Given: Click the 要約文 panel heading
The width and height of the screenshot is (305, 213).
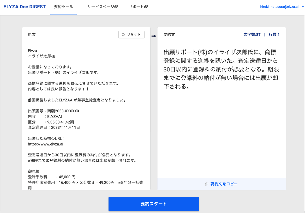Looking at the screenshot, I should tap(169, 35).
